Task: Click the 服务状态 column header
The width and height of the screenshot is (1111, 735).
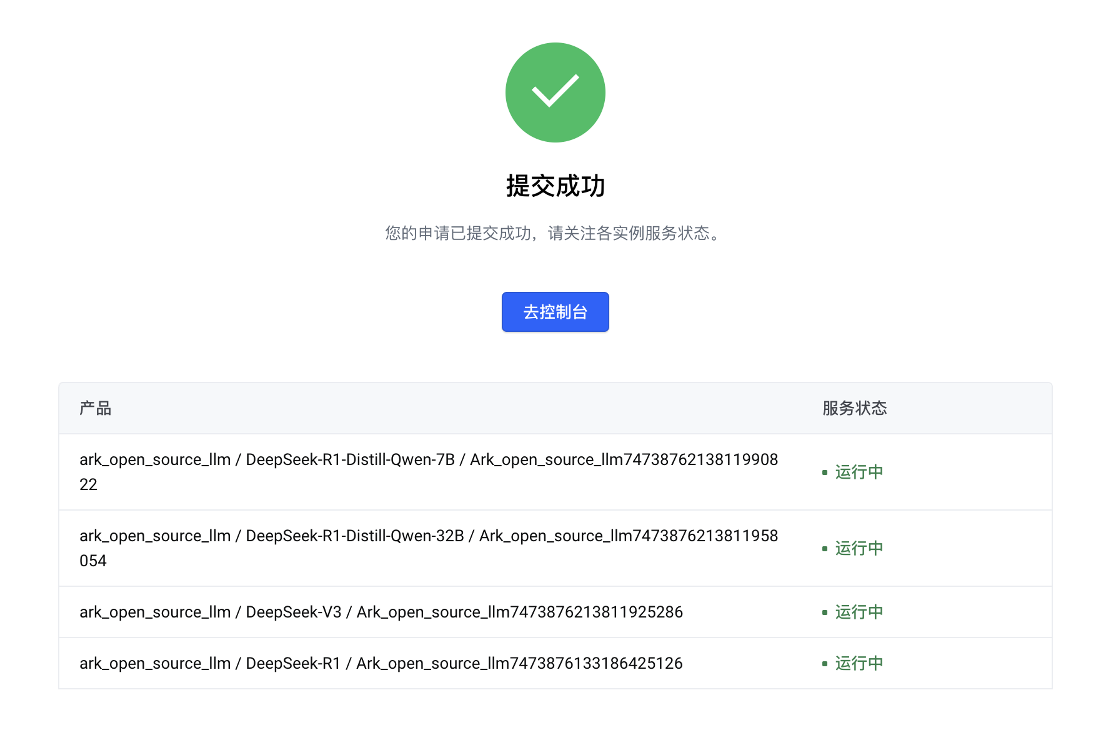Action: pos(854,408)
